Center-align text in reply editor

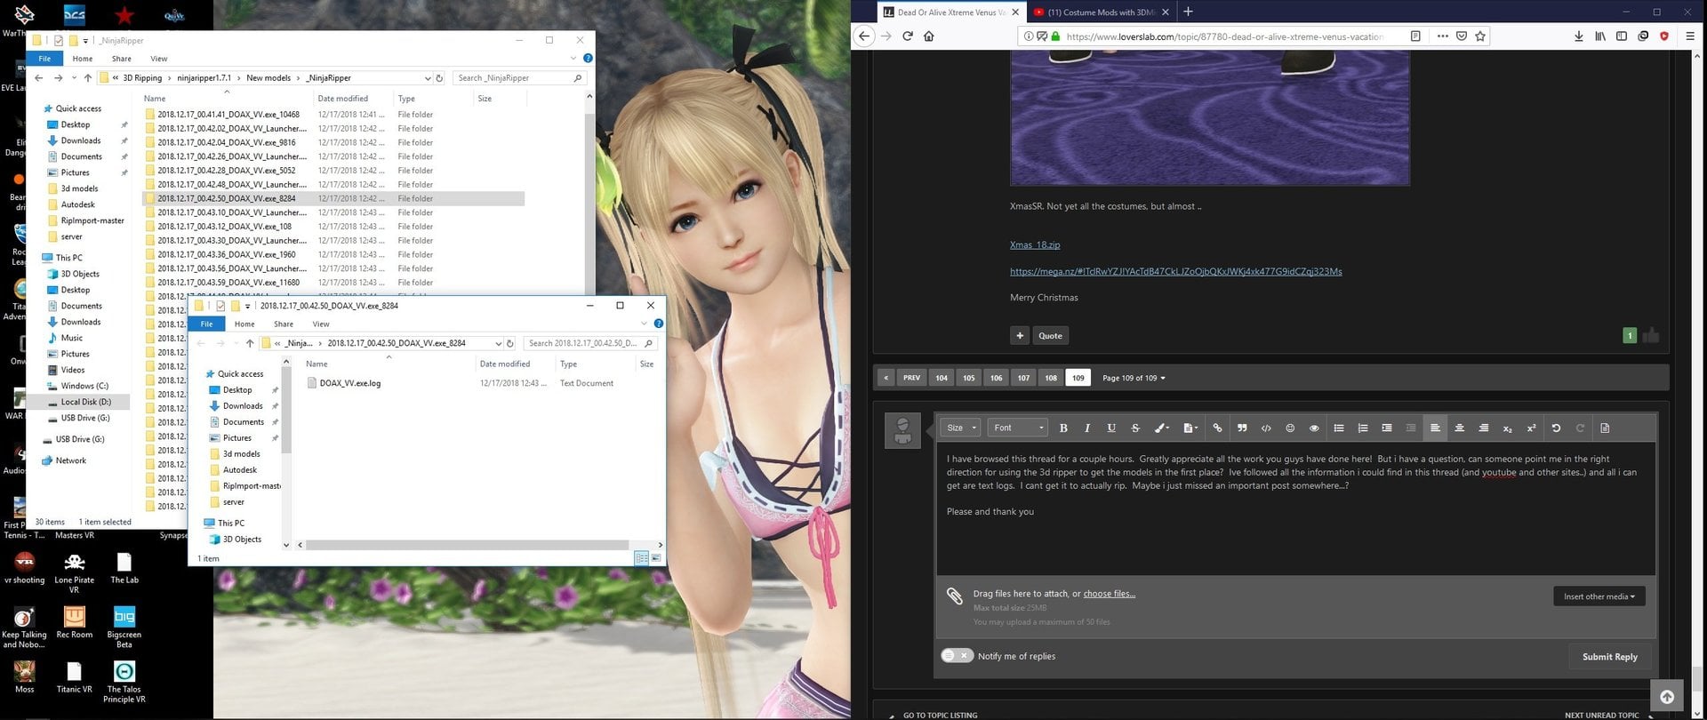(1459, 428)
